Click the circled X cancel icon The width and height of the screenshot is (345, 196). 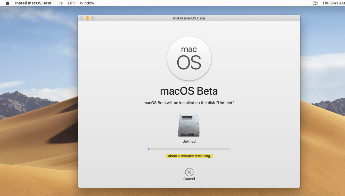coord(189,172)
